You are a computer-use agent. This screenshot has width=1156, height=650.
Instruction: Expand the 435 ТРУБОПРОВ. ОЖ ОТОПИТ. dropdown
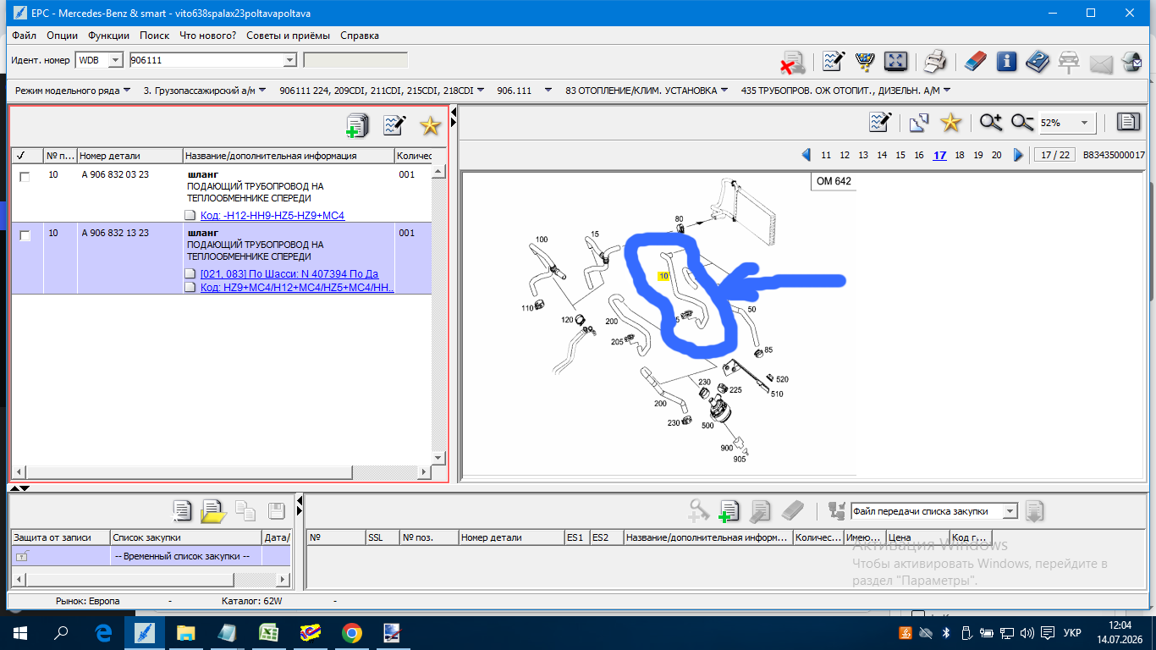click(x=946, y=91)
